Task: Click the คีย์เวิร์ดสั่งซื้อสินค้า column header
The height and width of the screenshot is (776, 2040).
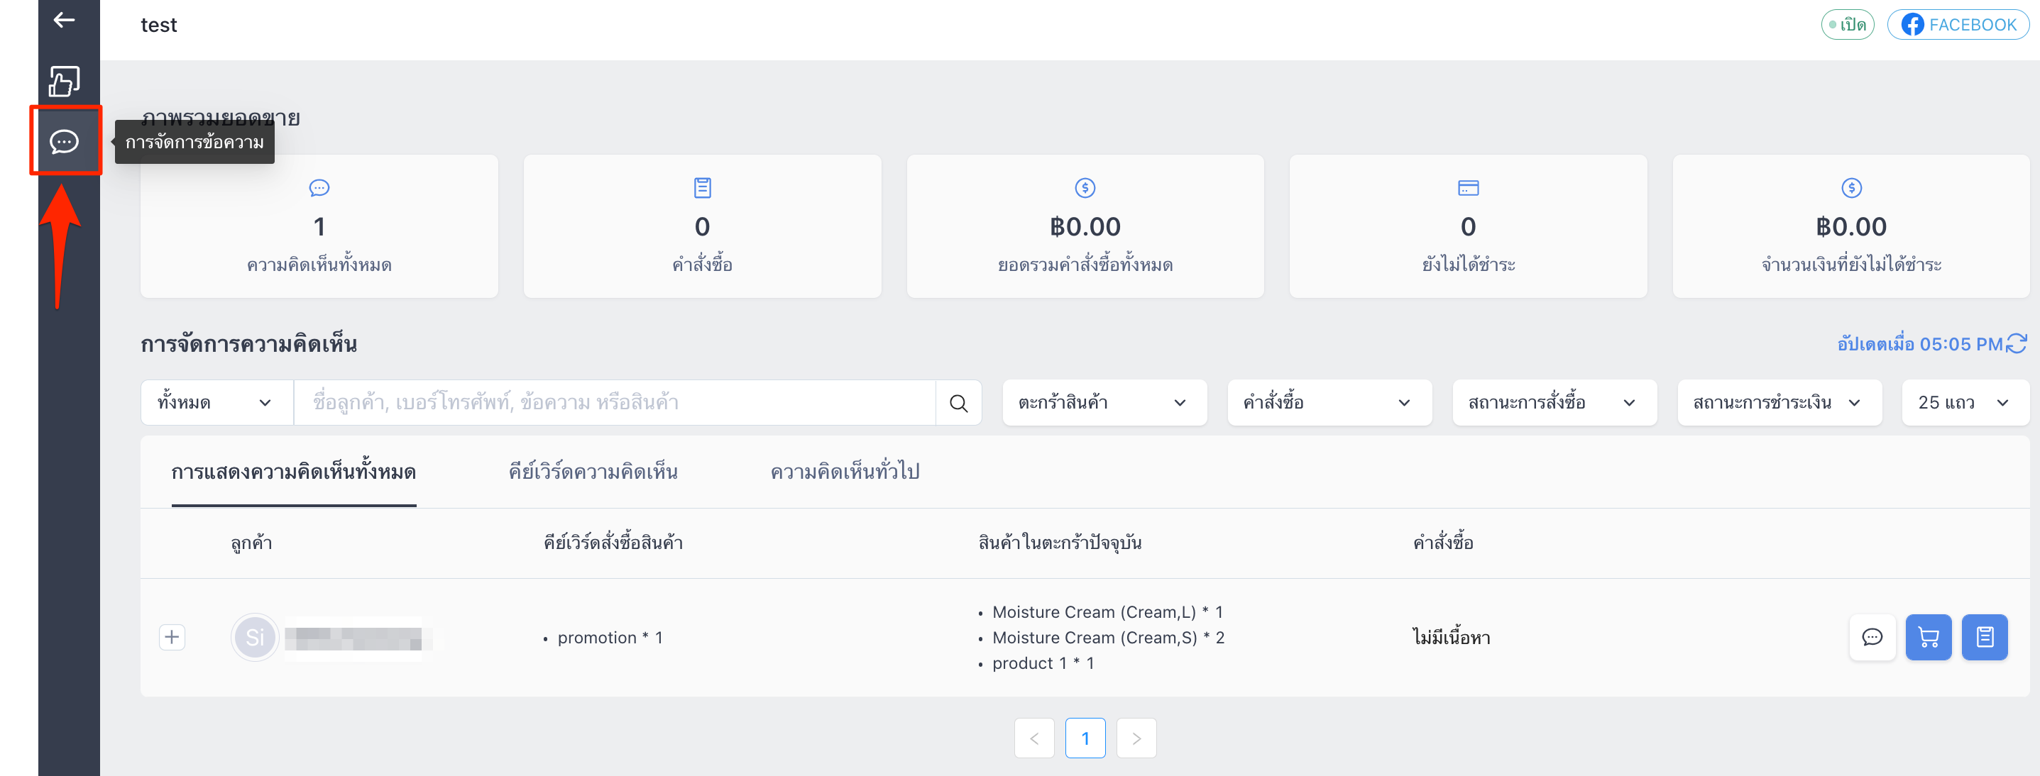Action: tap(613, 543)
